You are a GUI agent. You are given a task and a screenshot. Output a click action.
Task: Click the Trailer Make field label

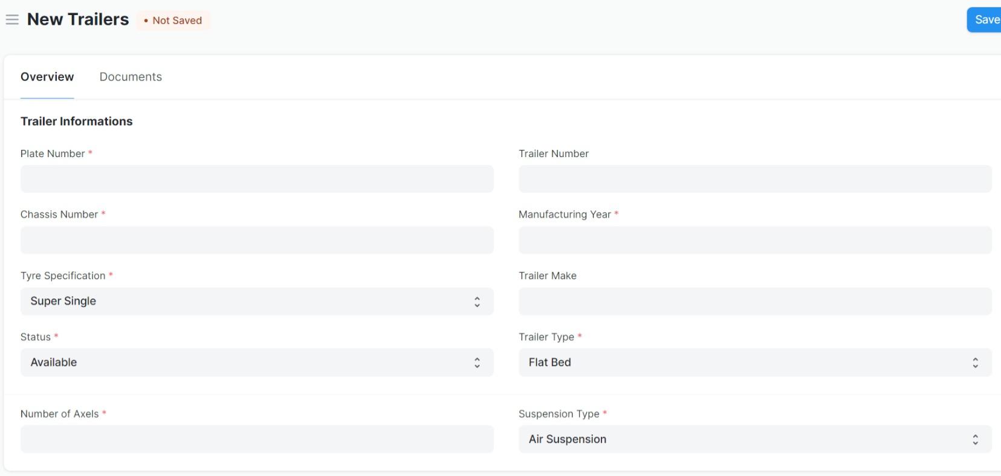pyautogui.click(x=548, y=275)
